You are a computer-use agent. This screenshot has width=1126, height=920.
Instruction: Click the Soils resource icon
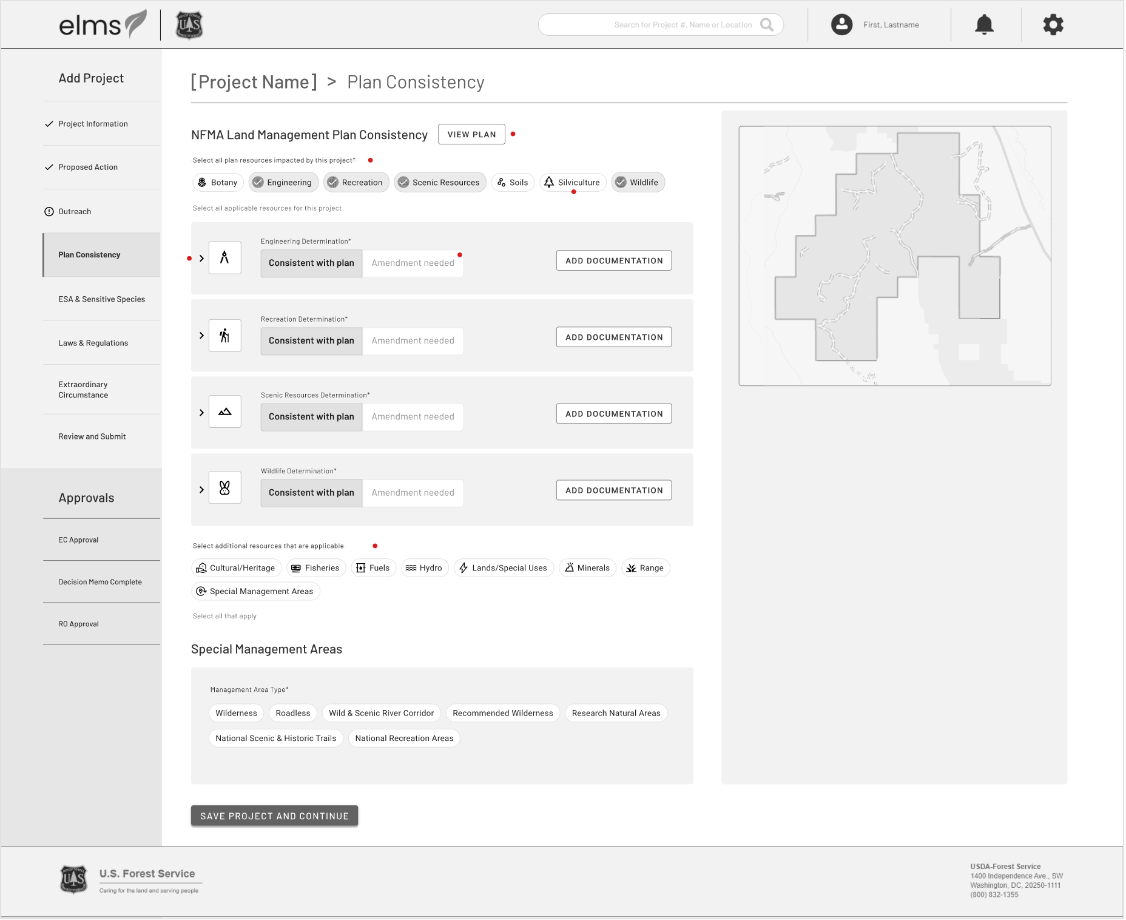(x=501, y=182)
